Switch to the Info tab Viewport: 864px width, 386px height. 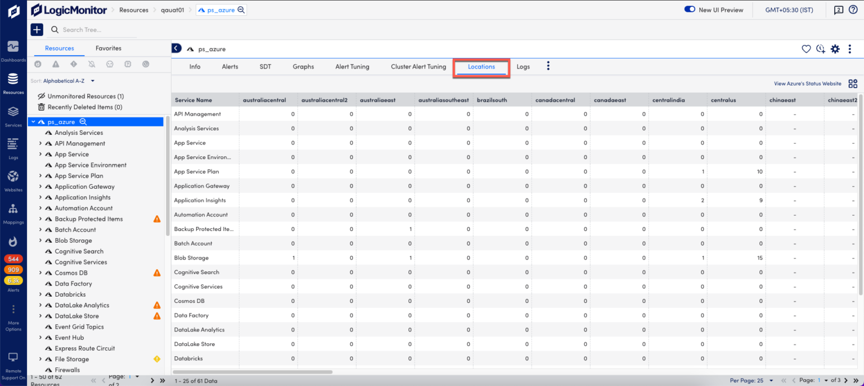(195, 67)
